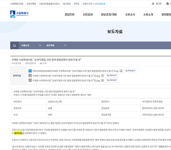Open the 정보공개/개방 main menu
Viewport: 171px width, 150px height.
[109, 14]
